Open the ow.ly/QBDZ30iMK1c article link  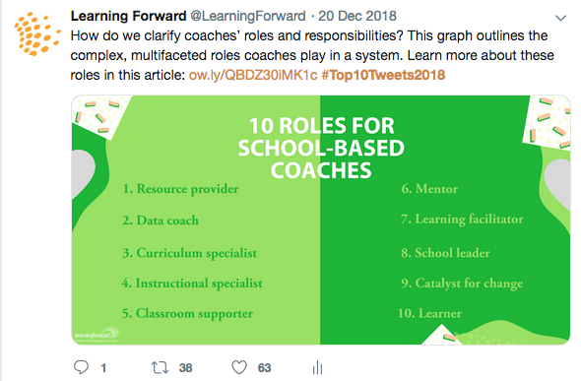point(253,75)
